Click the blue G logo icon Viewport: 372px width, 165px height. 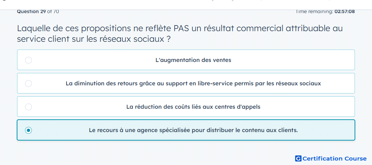(x=298, y=158)
